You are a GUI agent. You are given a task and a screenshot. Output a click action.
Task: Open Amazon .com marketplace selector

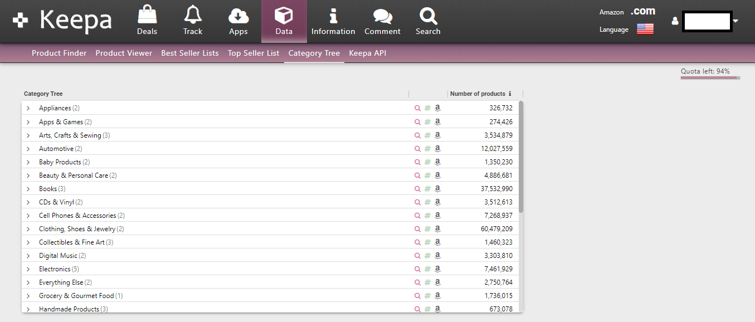[643, 11]
